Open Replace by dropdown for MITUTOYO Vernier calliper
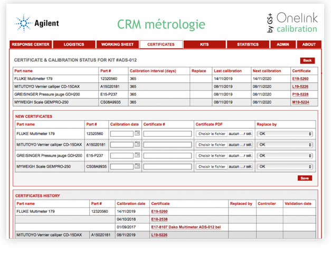331x263 pixels. coord(285,145)
